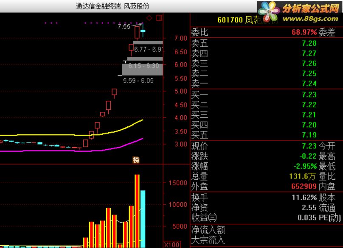Select the 卖三 price 7.26
The width and height of the screenshot is (343, 248).
tap(309, 63)
